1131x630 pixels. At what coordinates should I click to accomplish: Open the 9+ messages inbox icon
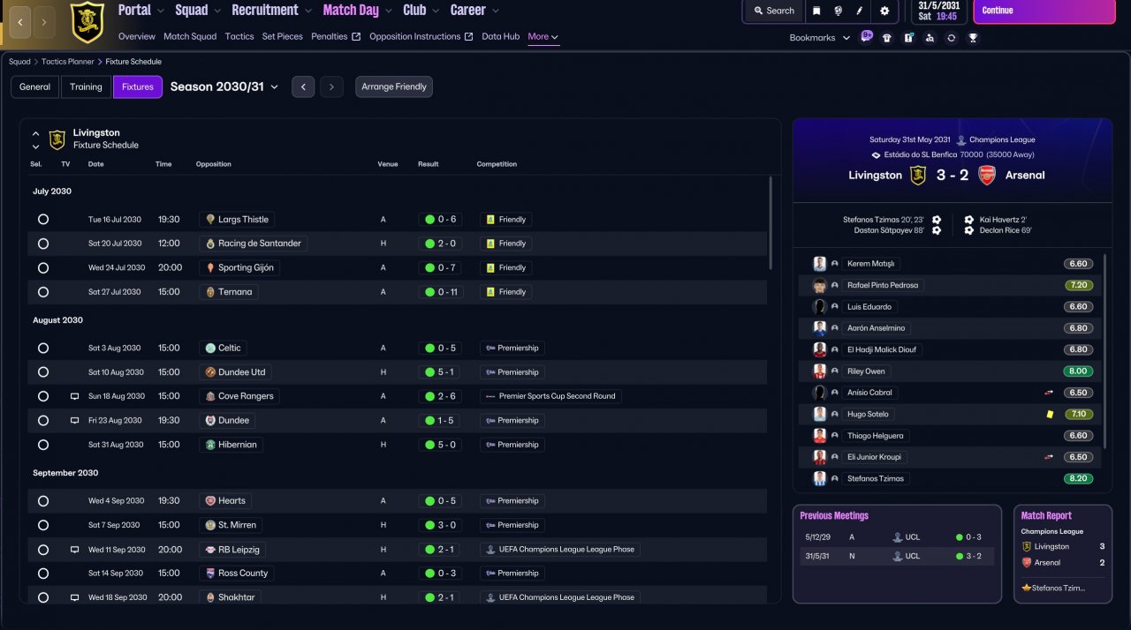(867, 37)
